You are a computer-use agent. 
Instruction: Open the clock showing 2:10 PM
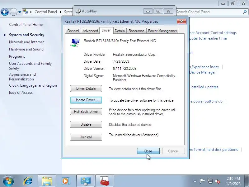point(233,181)
